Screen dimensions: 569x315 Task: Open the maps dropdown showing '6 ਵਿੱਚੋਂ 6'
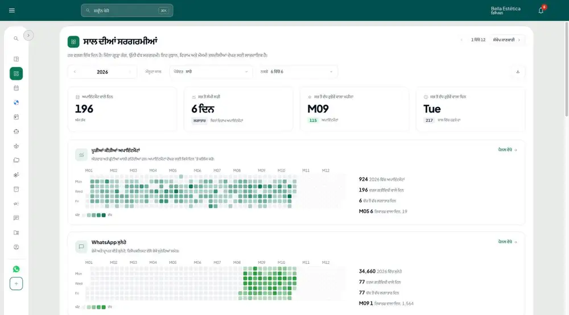(296, 72)
